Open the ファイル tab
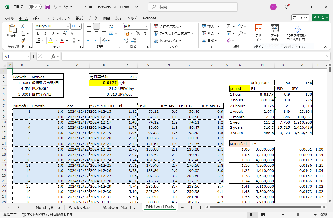Viewport: 333px width, 218px height. pyautogui.click(x=9, y=18)
